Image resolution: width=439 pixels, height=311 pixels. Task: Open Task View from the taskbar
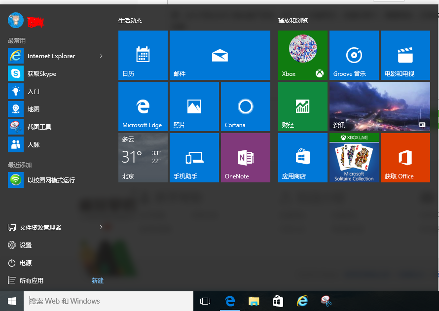[x=205, y=301]
